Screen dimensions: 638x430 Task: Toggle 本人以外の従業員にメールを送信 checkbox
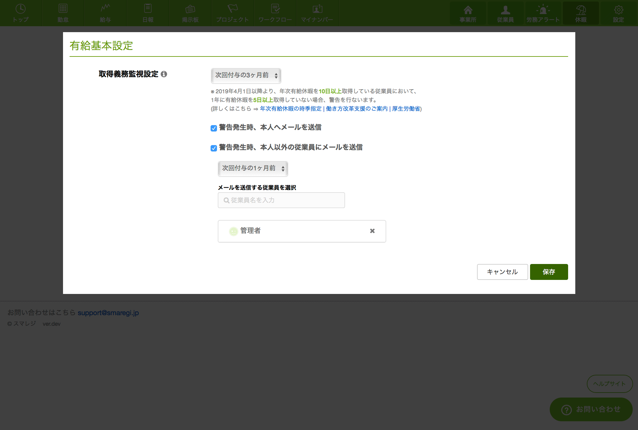click(214, 148)
